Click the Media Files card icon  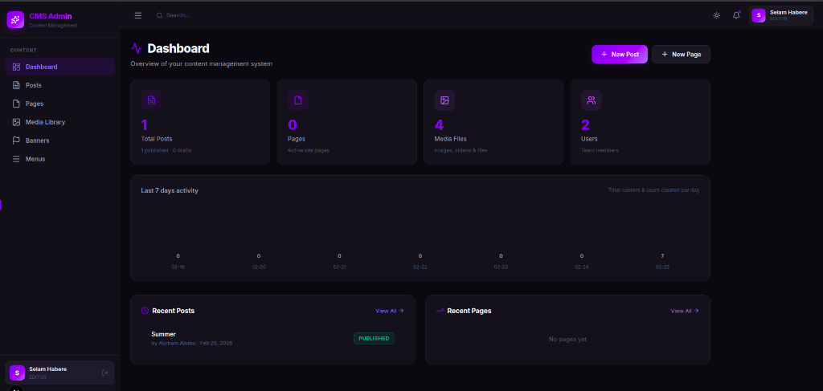[444, 100]
